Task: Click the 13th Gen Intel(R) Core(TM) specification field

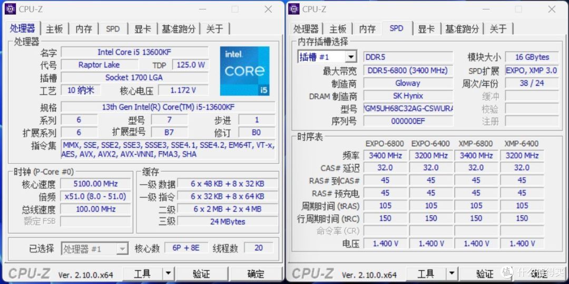Action: point(168,107)
